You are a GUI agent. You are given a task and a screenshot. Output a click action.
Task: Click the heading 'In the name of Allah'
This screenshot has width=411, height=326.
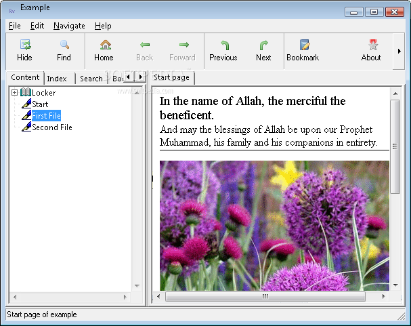coord(253,108)
